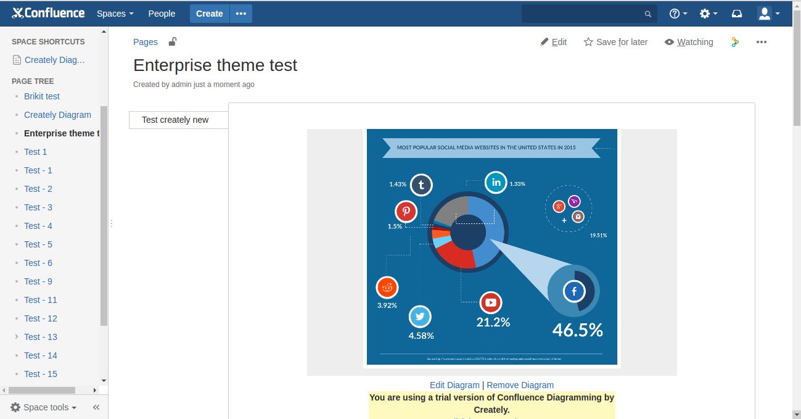Image resolution: width=801 pixels, height=419 pixels.
Task: Open the Test - 12 page
Action: click(41, 318)
